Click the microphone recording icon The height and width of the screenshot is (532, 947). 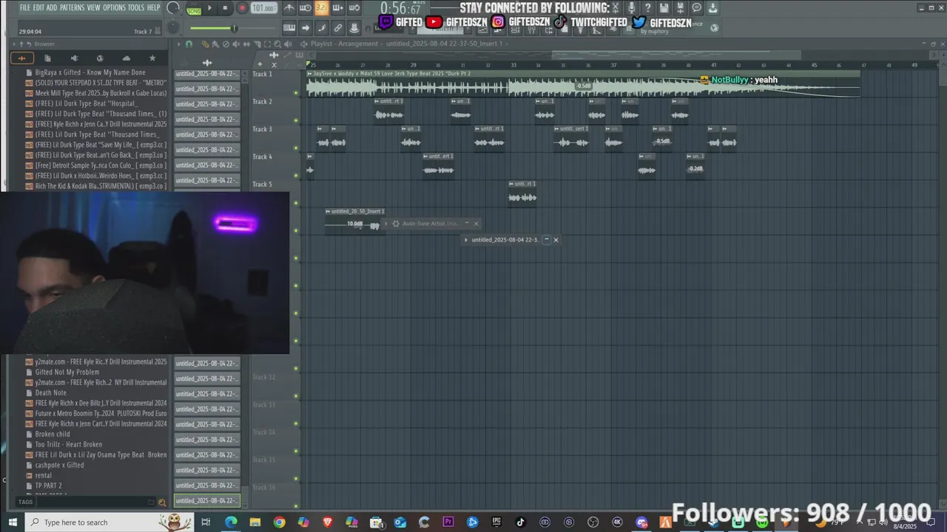pyautogui.click(x=632, y=8)
